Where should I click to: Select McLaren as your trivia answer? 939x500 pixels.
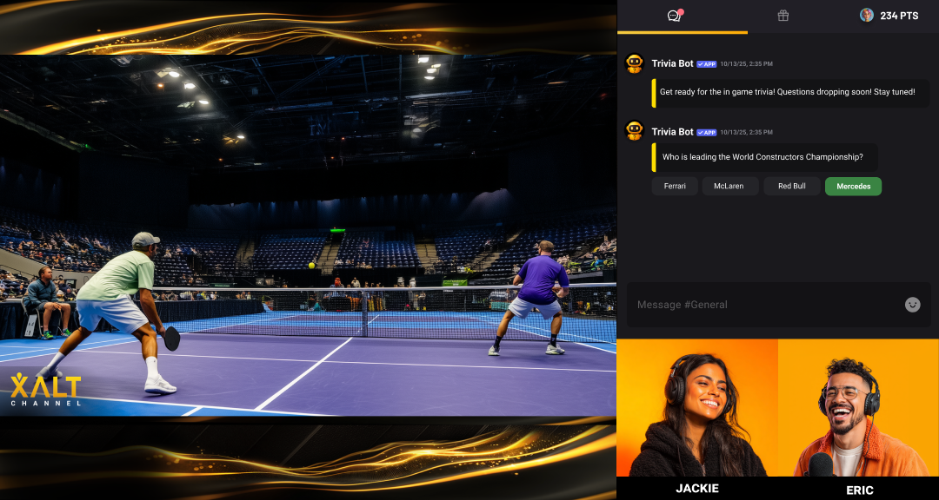click(730, 185)
